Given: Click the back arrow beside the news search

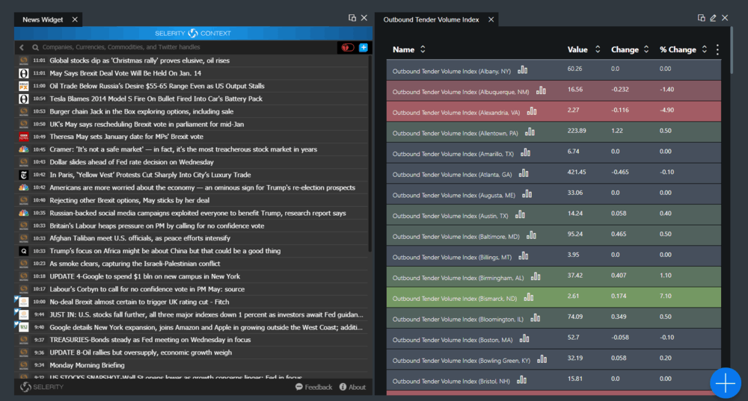Looking at the screenshot, I should pyautogui.click(x=22, y=47).
